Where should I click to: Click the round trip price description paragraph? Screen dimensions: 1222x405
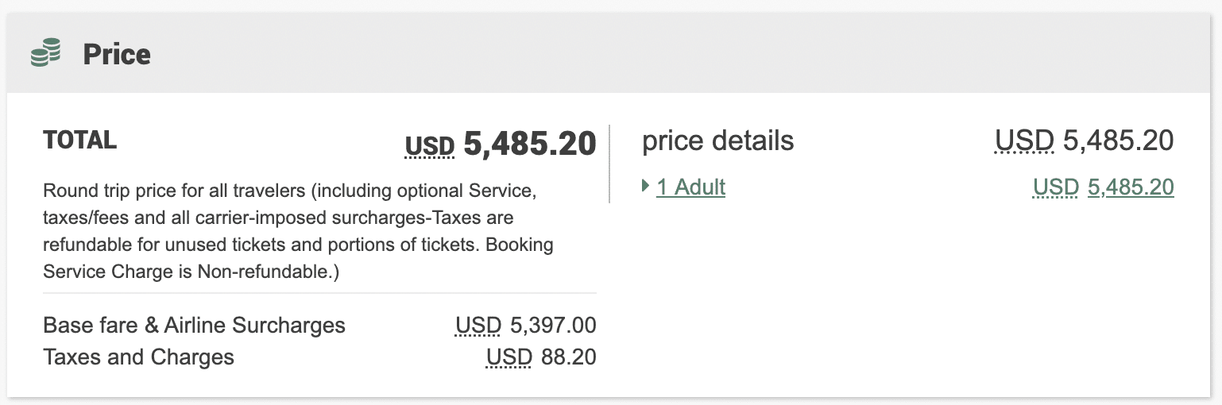click(x=298, y=231)
